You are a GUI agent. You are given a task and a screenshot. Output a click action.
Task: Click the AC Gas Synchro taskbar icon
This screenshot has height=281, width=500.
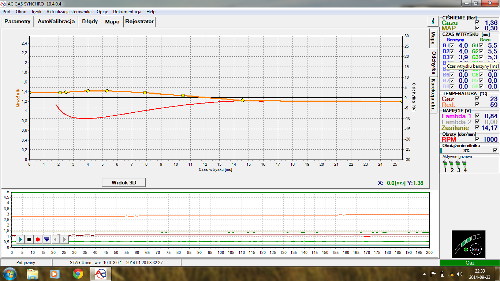pos(101,274)
